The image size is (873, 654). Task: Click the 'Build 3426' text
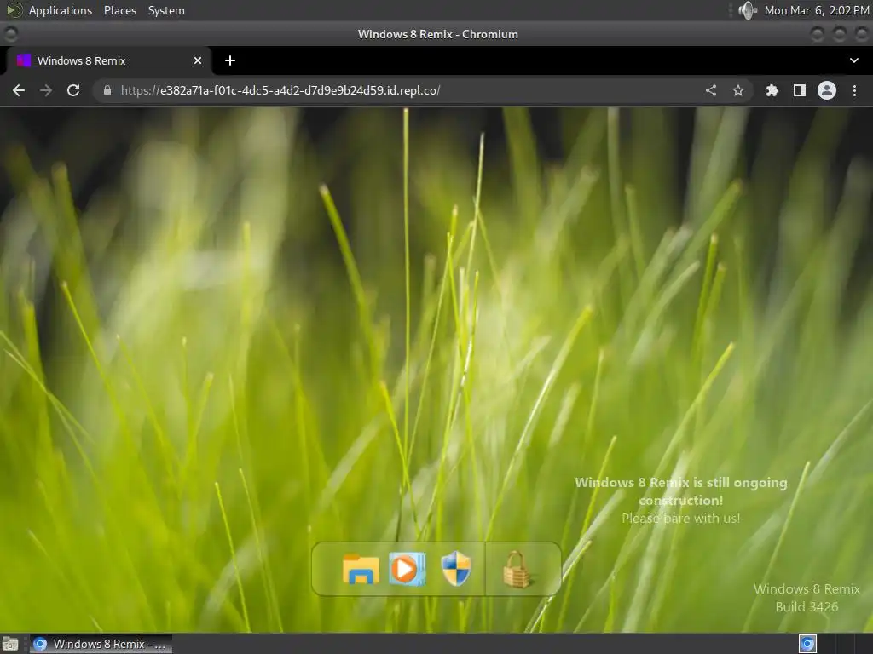point(807,606)
